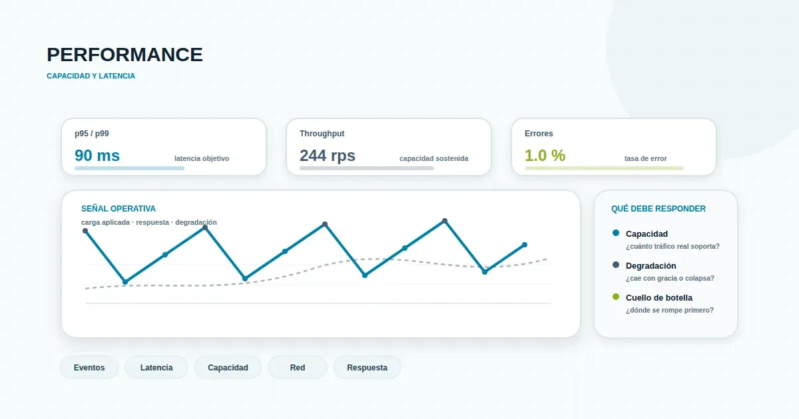
Task: Click the capacidad sostenida caption
Action: point(433,158)
